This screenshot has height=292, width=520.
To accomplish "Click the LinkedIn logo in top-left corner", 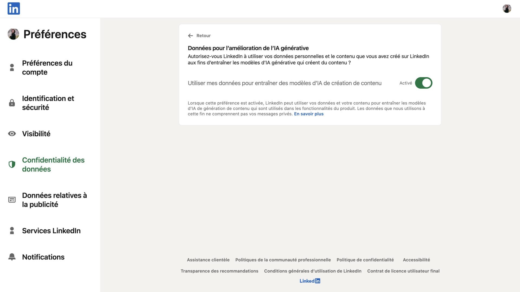I will pyautogui.click(x=14, y=9).
